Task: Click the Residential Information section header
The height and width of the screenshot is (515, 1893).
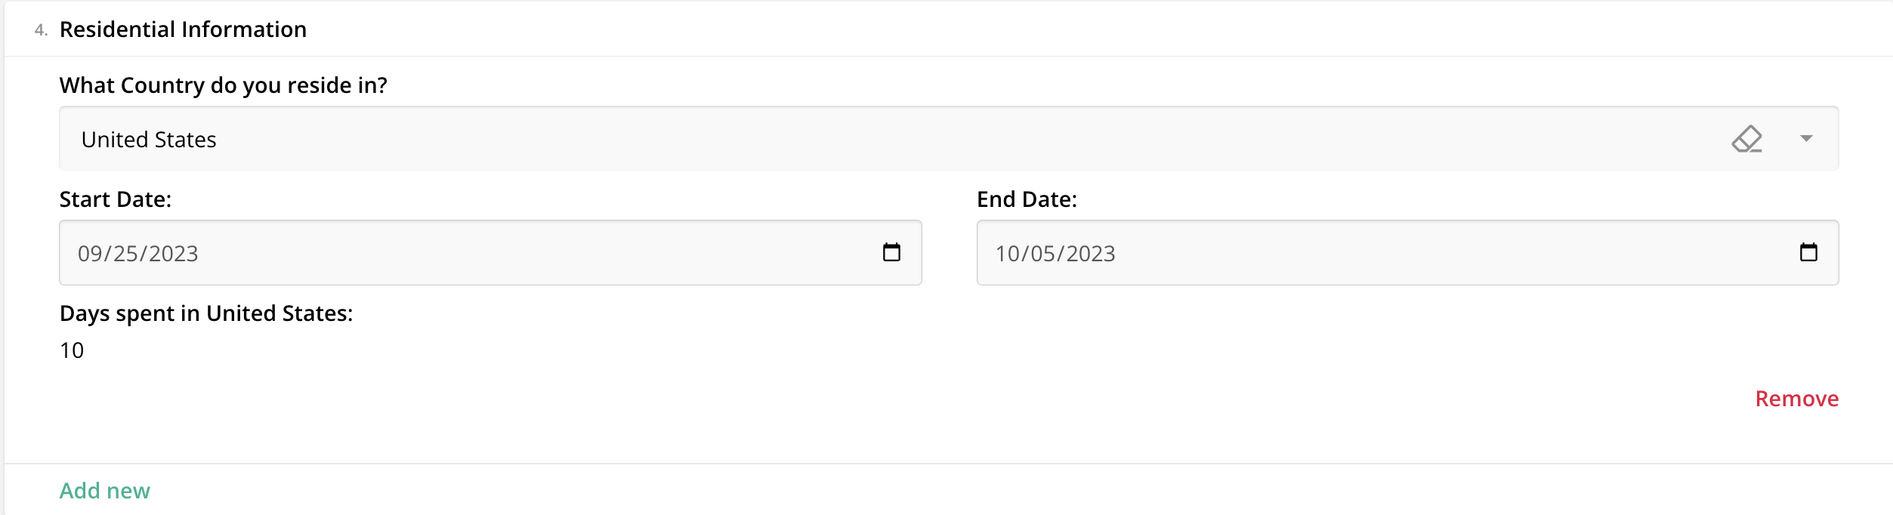Action: coord(183,29)
